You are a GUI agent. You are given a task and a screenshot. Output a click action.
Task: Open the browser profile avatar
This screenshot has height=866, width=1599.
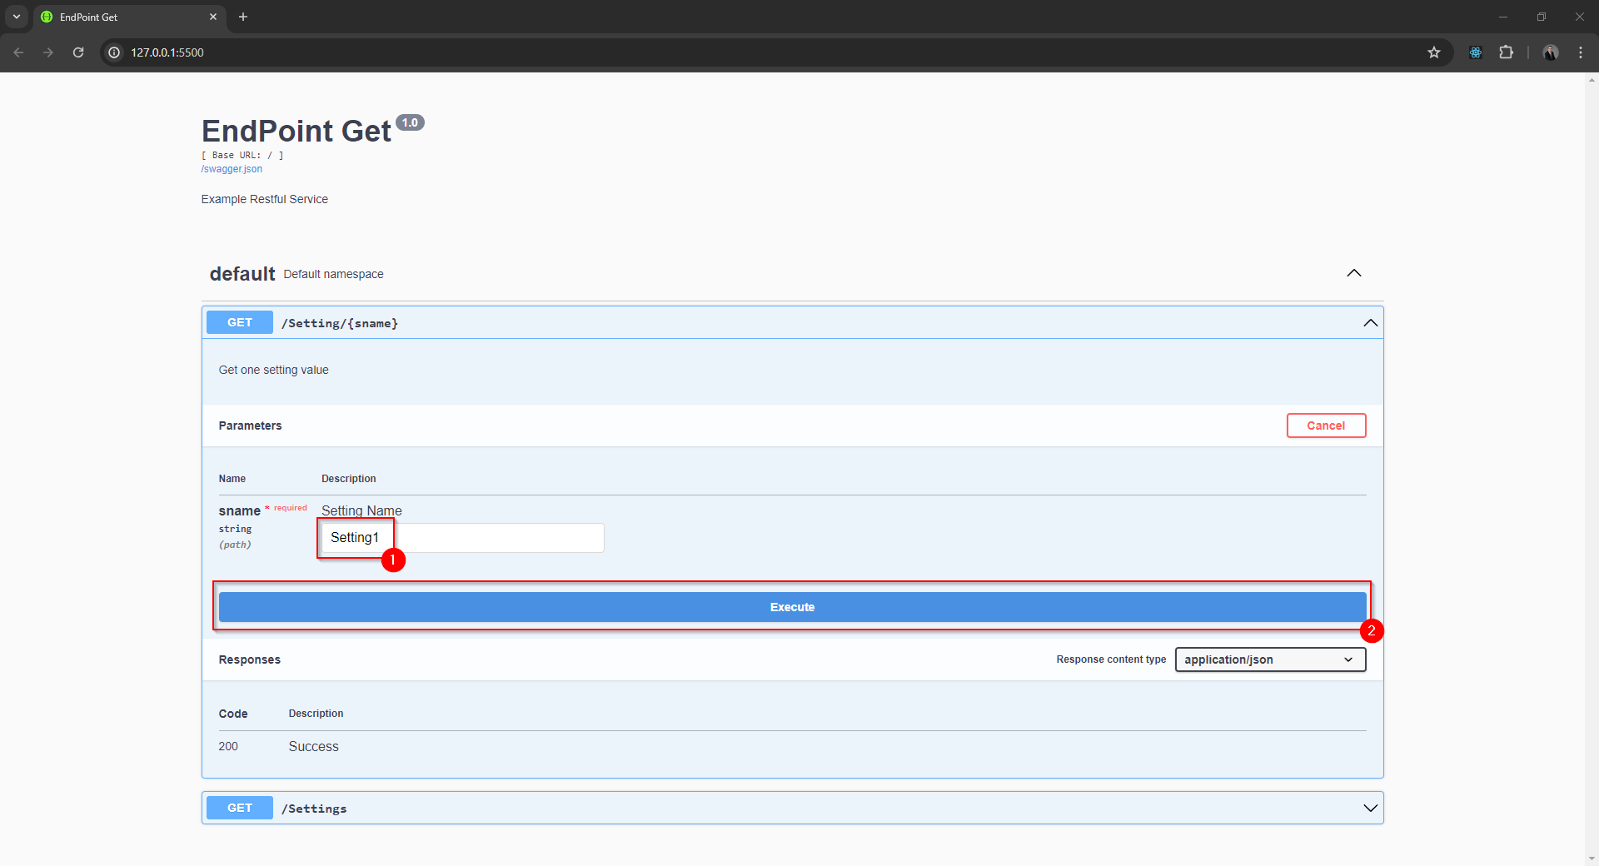[x=1550, y=52]
